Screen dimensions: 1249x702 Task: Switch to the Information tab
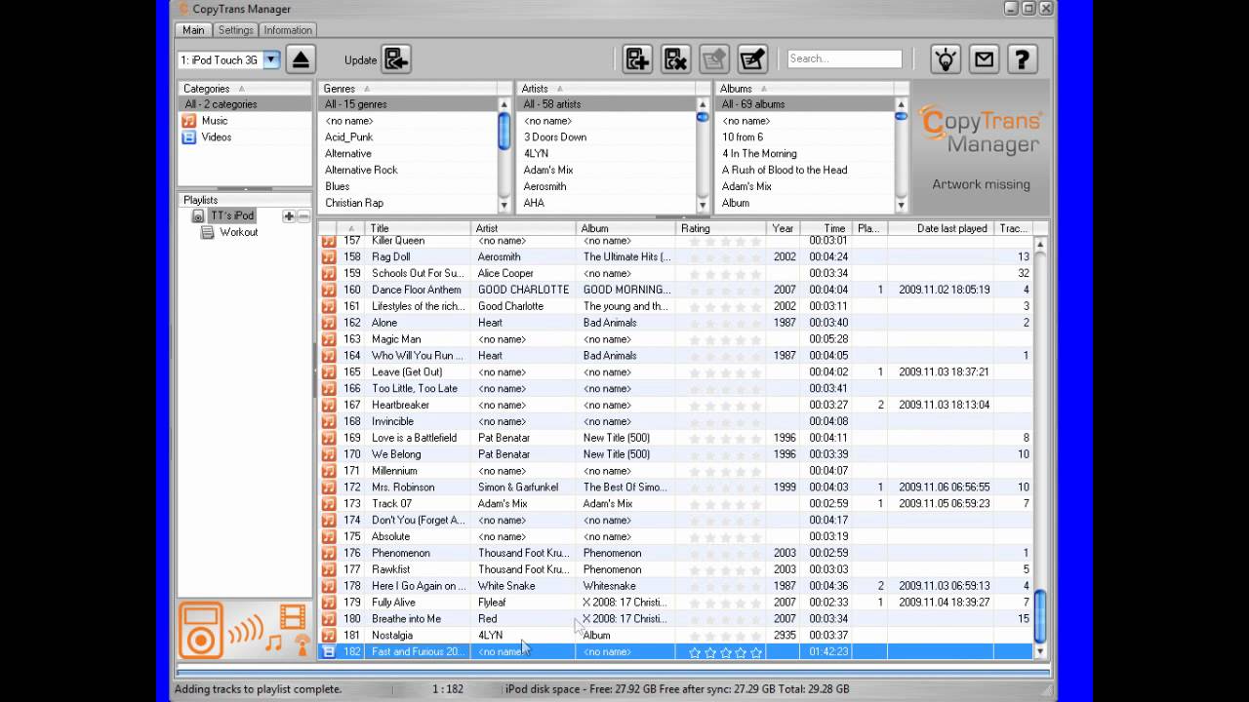(288, 30)
